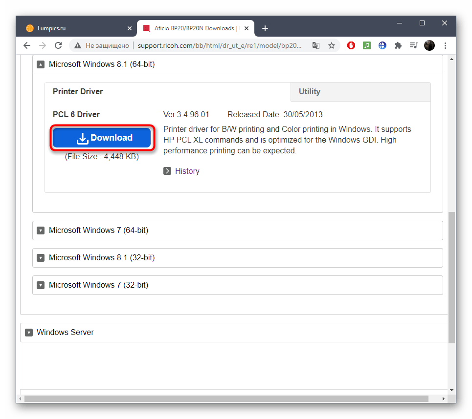The width and height of the screenshot is (472, 419).
Task: Click the scroll right arrow
Action: [x=443, y=399]
